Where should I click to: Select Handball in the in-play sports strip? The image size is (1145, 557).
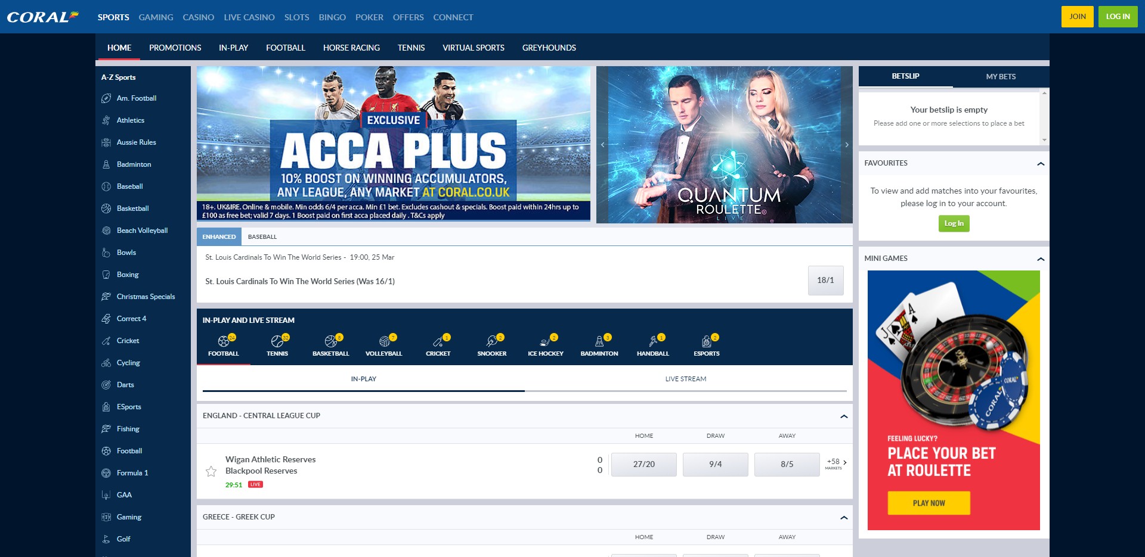[x=653, y=346]
